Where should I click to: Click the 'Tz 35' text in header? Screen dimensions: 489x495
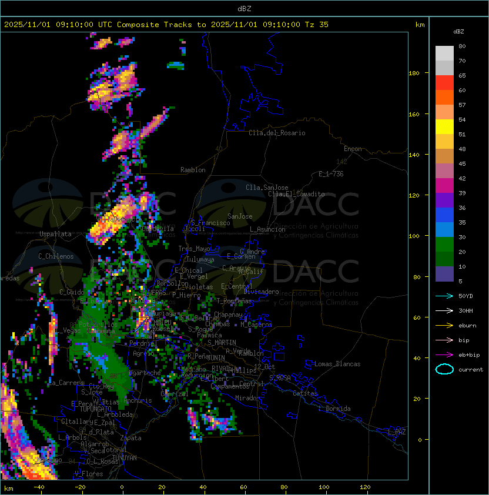[317, 25]
